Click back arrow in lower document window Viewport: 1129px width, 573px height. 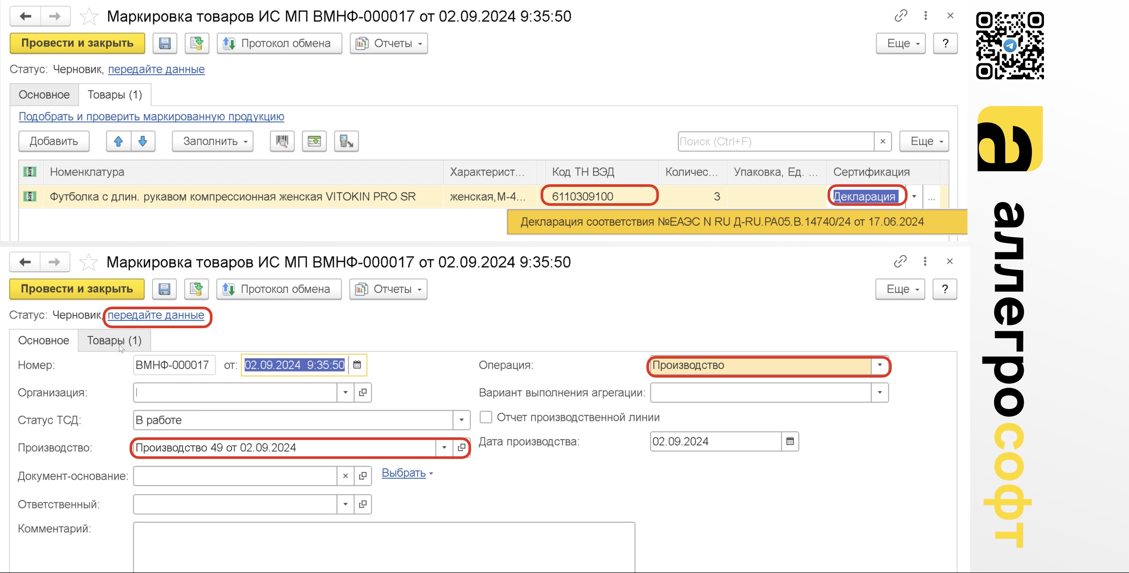click(25, 262)
